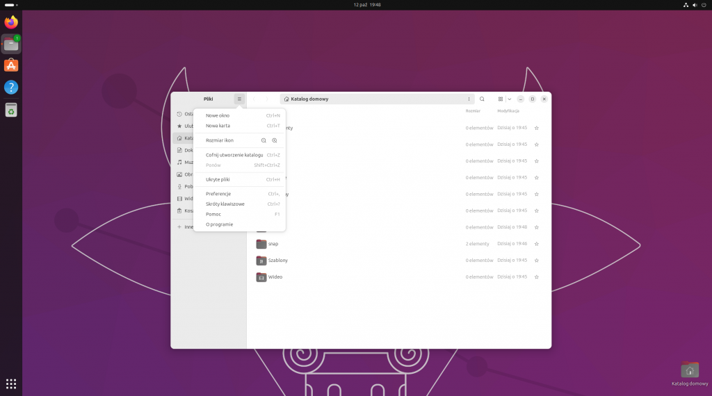Open the Trash icon in the sidebar

(x=179, y=211)
